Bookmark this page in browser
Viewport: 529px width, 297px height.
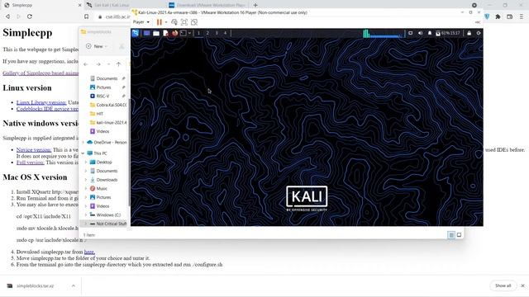point(86,16)
